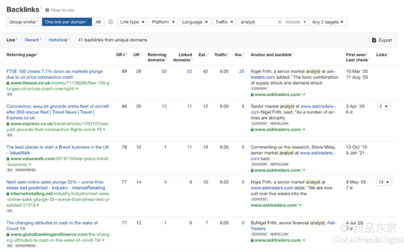Sort by Linked domains column

(182, 57)
